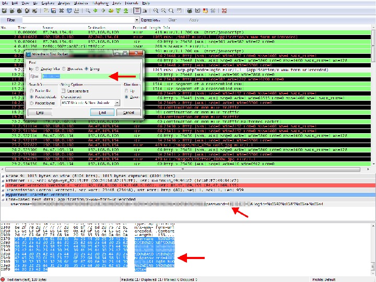
Task: Toggle auto scroll in live capture
Action: coord(145,11)
